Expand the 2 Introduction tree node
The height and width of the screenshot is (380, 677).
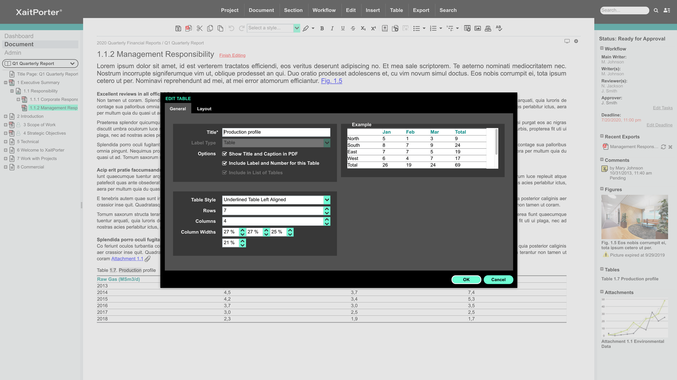(6, 116)
